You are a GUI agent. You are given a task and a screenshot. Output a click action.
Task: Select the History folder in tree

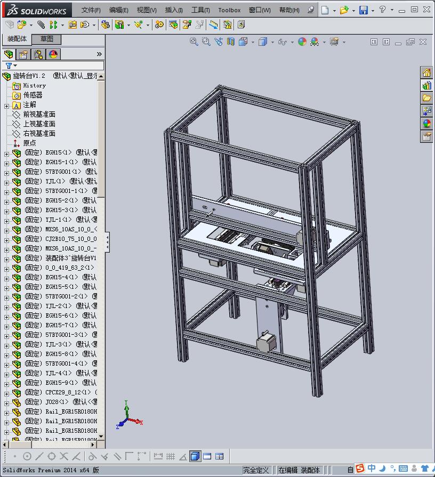tap(34, 85)
